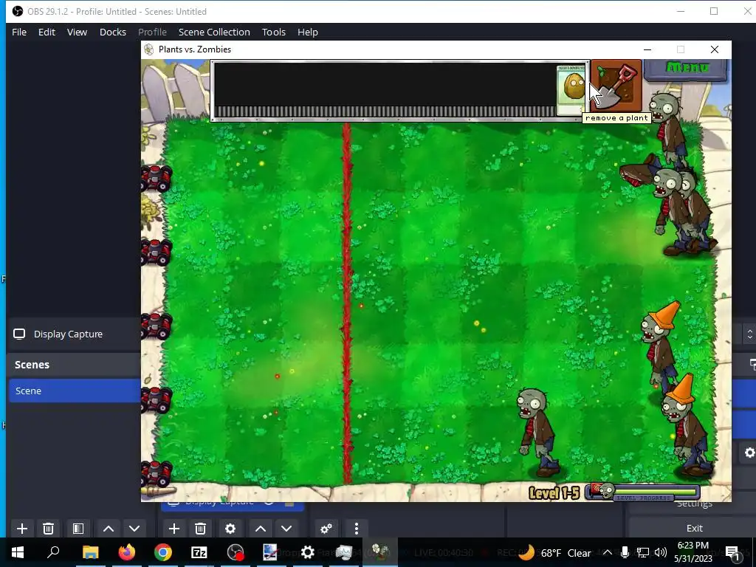Image resolution: width=756 pixels, height=567 pixels.
Task: Open source properties gear icon
Action: tap(230, 529)
